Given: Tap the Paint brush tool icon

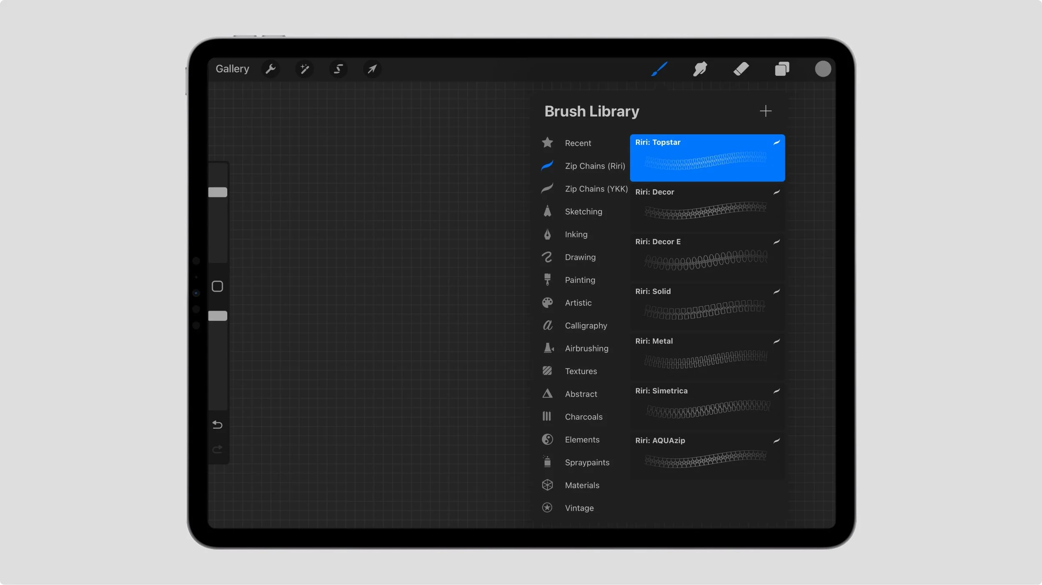Looking at the screenshot, I should point(659,69).
